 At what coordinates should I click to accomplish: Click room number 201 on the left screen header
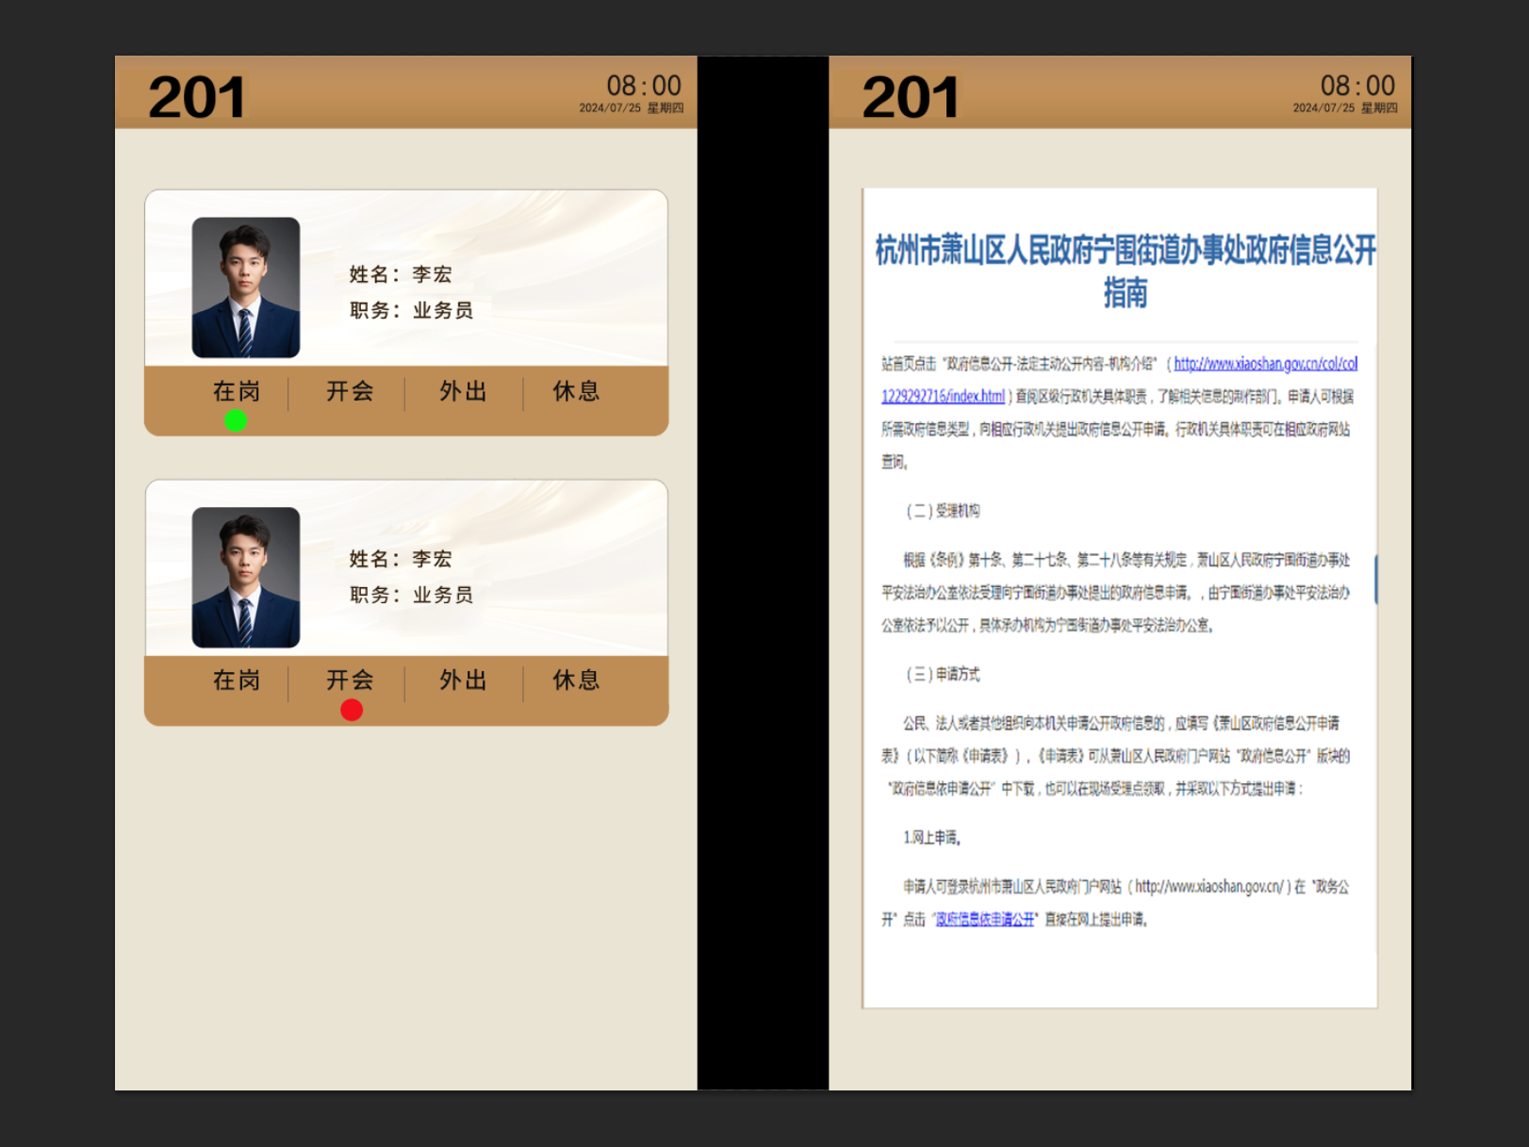pos(196,97)
